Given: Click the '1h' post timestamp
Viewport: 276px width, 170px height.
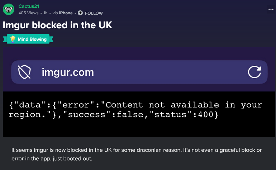Looking at the screenshot, I should coord(46,13).
